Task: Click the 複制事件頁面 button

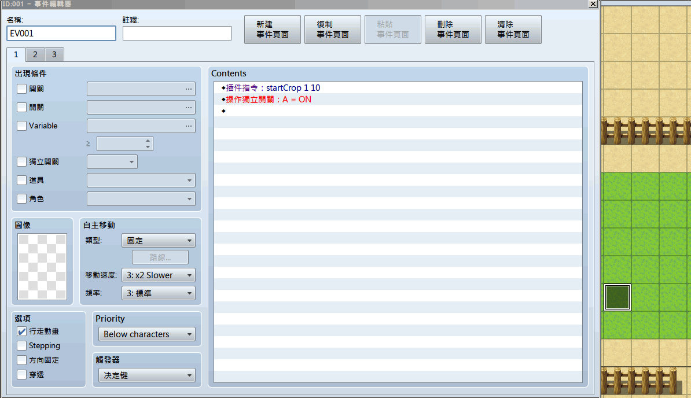Action: click(333, 30)
